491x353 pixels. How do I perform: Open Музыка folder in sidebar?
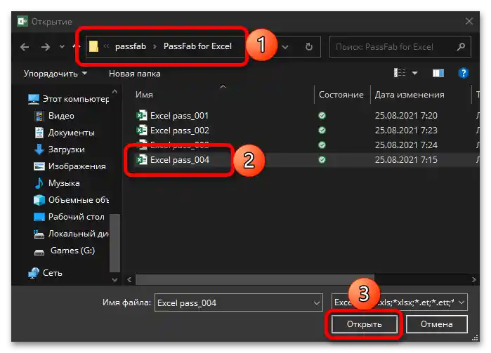(x=57, y=183)
